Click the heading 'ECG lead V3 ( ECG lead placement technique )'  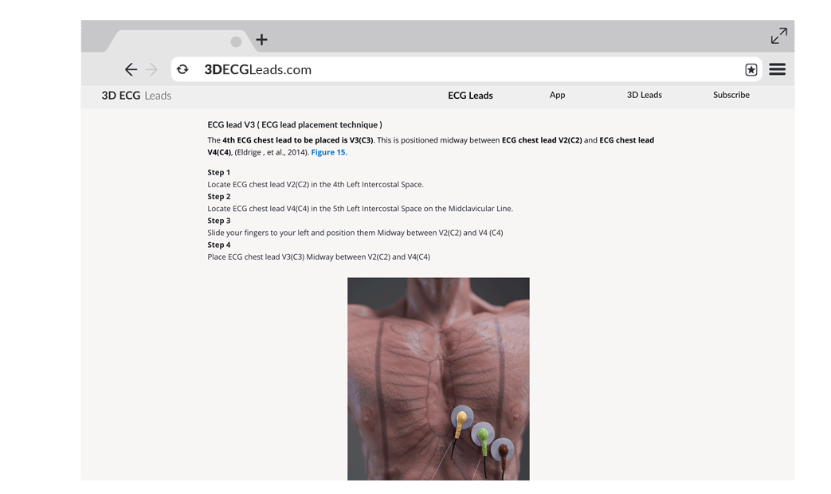pyautogui.click(x=295, y=124)
